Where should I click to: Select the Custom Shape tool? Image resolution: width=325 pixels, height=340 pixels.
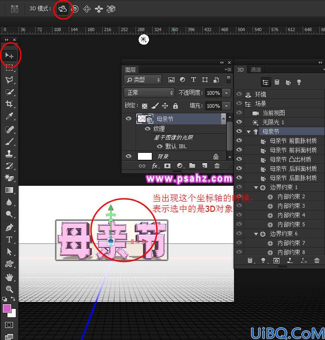click(9, 264)
